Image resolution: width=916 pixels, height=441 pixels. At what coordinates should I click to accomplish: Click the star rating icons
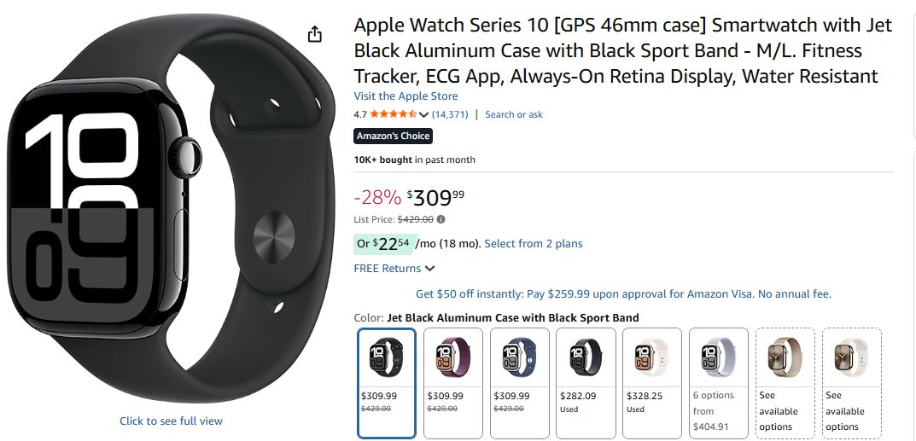coord(393,114)
